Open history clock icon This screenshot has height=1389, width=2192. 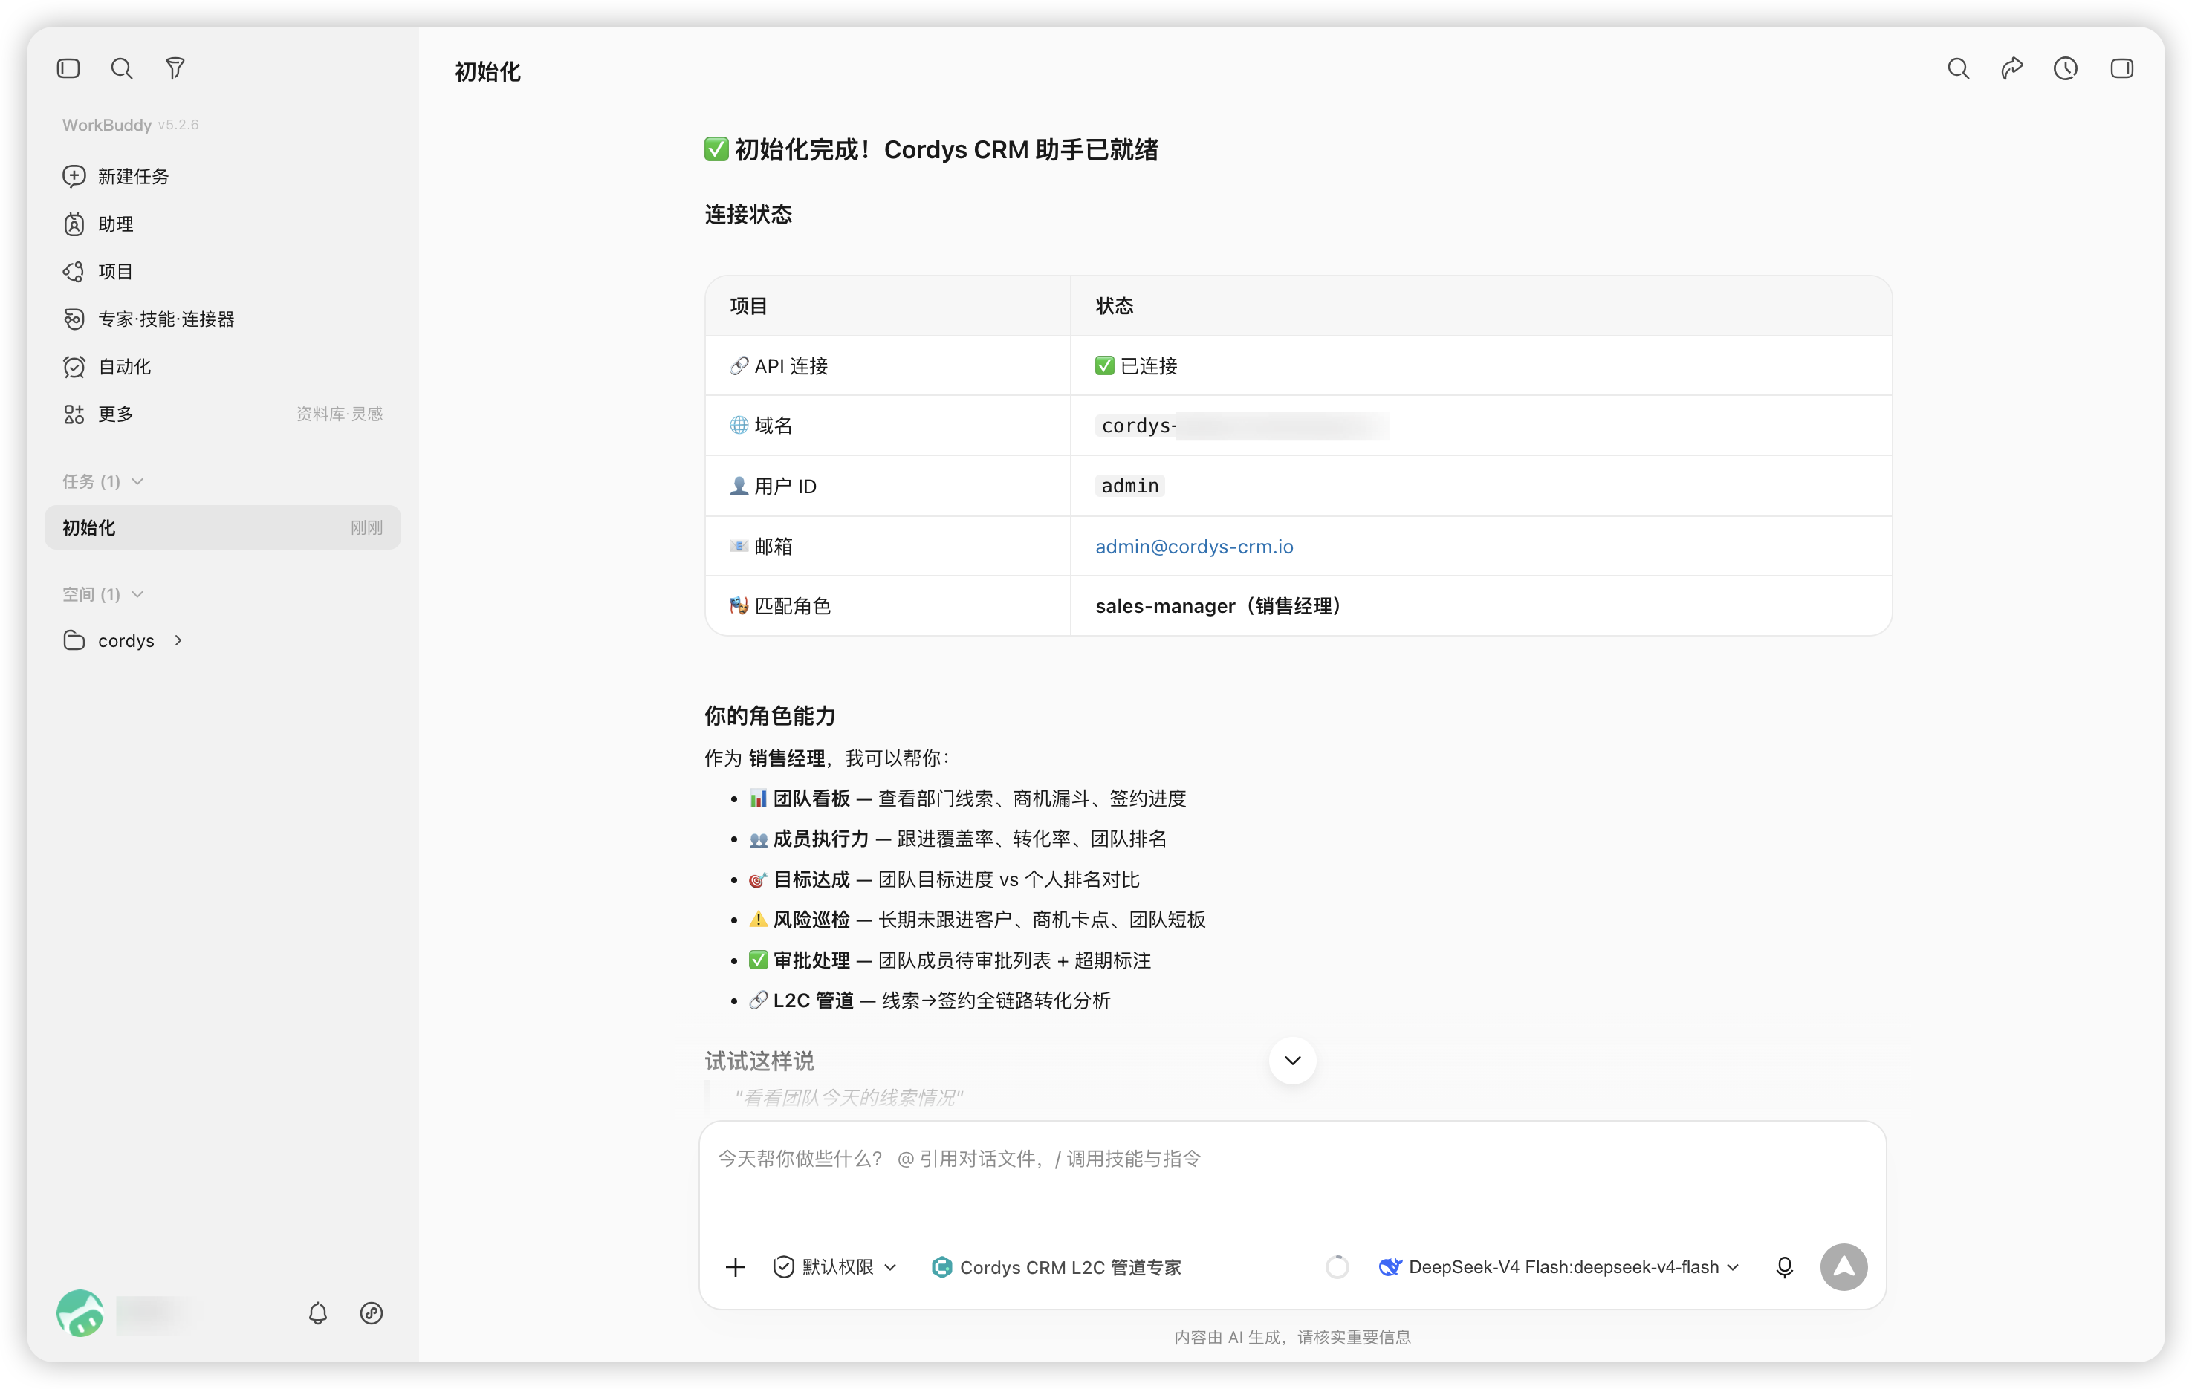point(2066,68)
